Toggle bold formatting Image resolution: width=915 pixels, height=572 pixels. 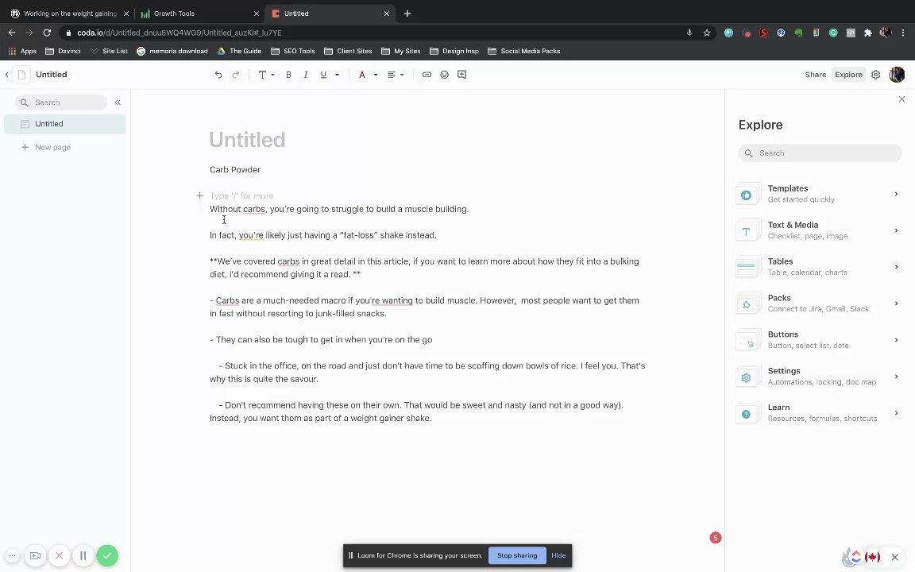[288, 75]
